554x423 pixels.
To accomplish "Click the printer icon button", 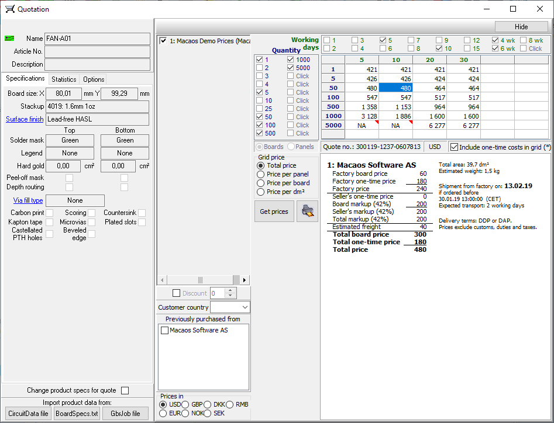I will tap(307, 211).
